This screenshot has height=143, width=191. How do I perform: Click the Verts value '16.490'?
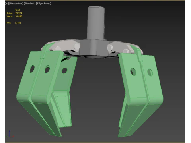coord(19,17)
